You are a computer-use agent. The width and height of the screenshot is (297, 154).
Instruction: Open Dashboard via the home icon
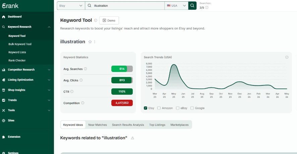(3, 17)
